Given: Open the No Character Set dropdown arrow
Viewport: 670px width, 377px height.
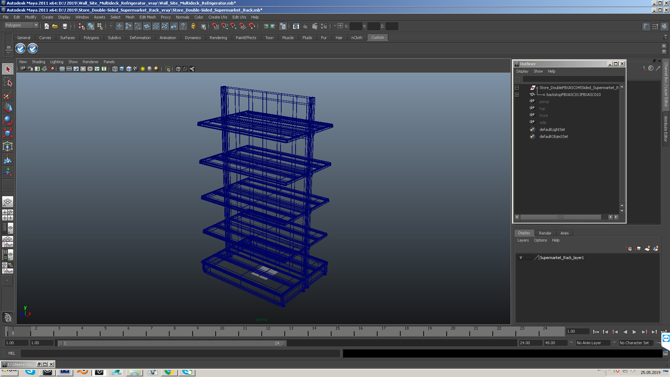Looking at the screenshot, I should (x=614, y=343).
